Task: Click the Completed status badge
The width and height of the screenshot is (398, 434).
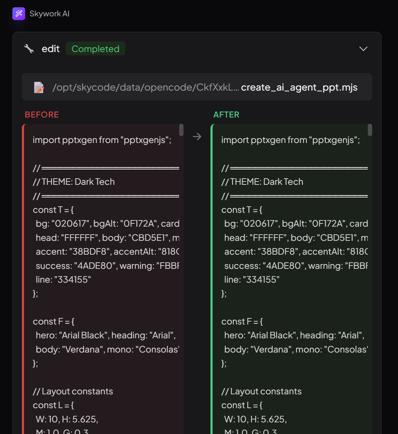Action: click(x=95, y=49)
